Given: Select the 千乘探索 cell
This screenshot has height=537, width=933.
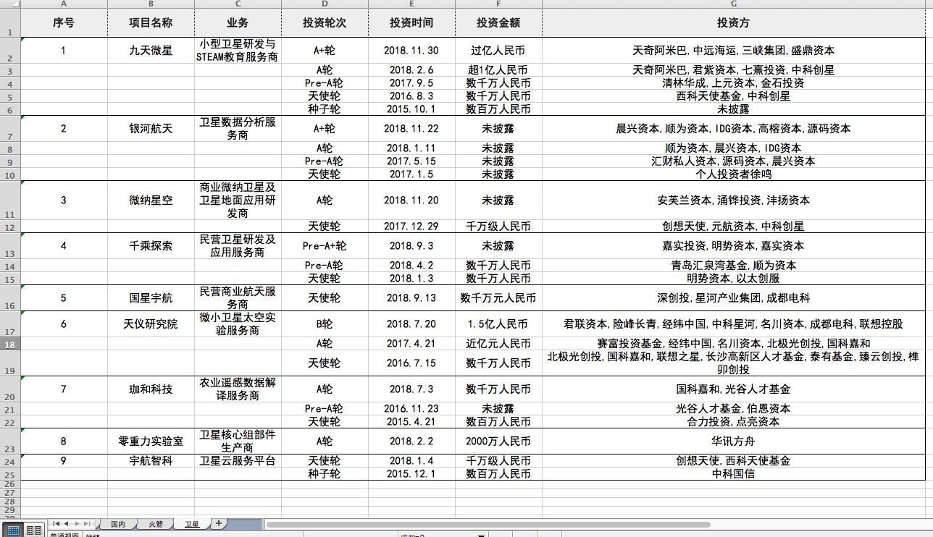Looking at the screenshot, I should coord(151,246).
